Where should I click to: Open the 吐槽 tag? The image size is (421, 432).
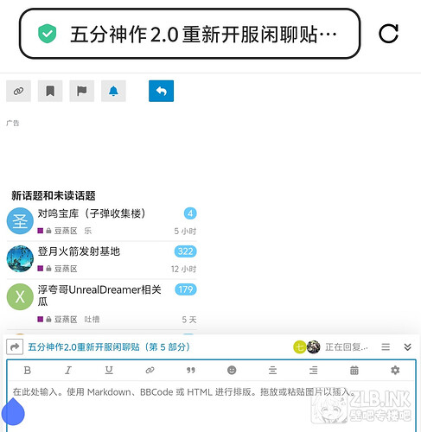92,319
